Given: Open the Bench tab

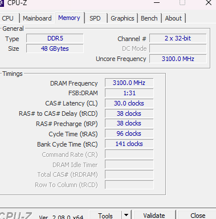Looking at the screenshot, I should point(149,18).
